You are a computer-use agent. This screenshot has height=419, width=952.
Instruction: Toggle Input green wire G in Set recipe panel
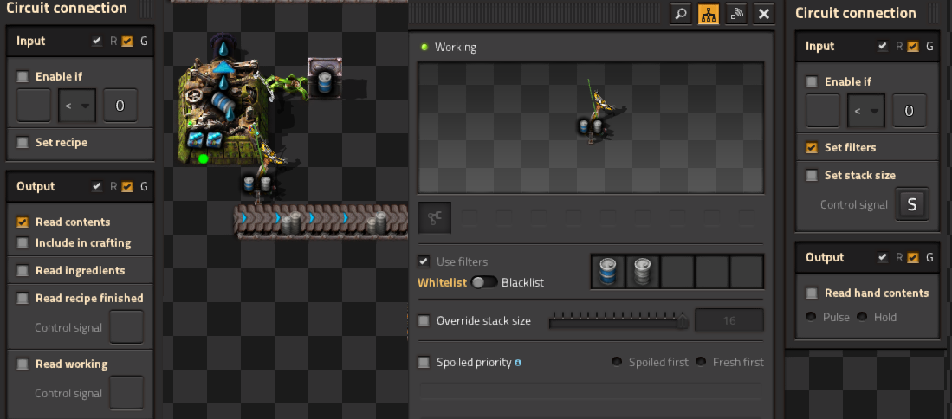126,42
